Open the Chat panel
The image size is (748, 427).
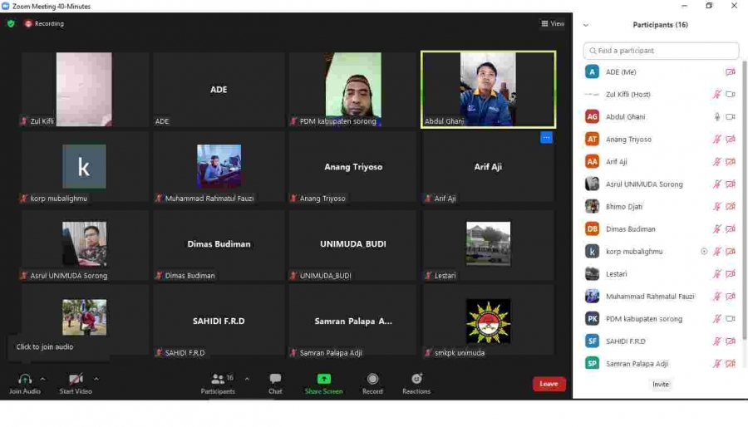[x=275, y=379]
